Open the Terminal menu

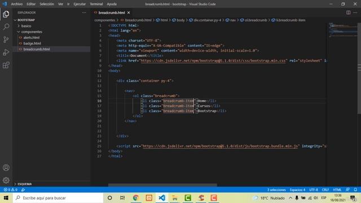click(96, 4)
